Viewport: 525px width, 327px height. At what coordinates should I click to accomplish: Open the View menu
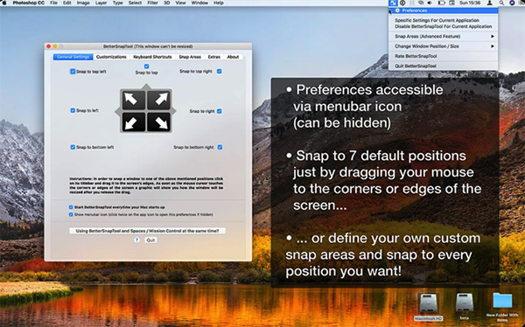pos(180,3)
